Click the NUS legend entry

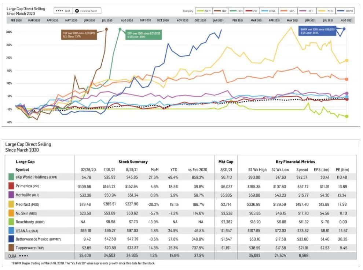point(287,11)
